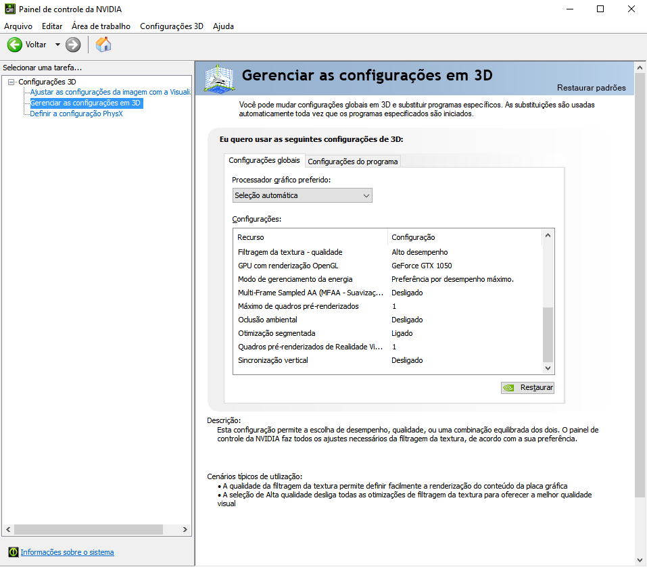Select Definir a configuração PhysX item
This screenshot has width=647, height=567.
coord(76,114)
